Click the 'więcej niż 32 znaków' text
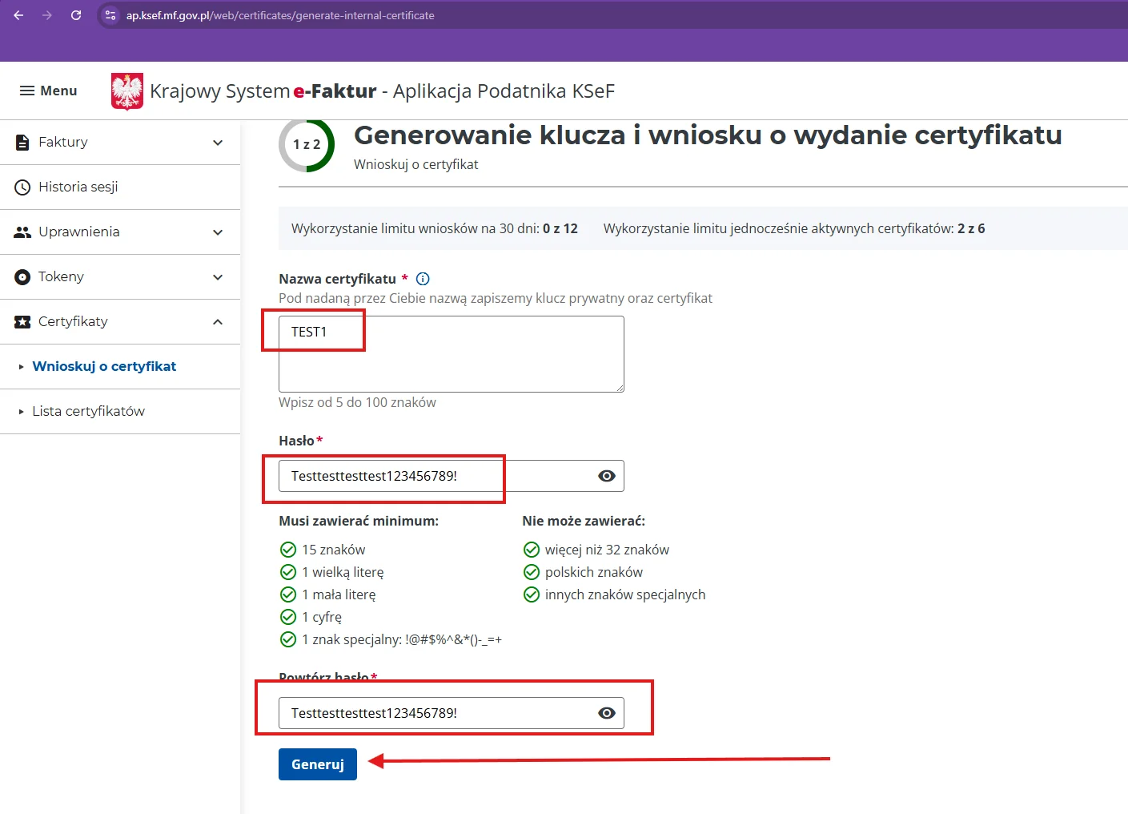This screenshot has width=1128, height=814. click(607, 550)
